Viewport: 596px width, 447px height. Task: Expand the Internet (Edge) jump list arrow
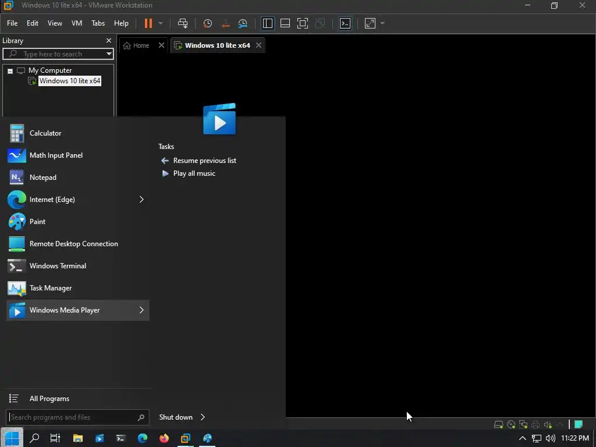click(x=141, y=200)
